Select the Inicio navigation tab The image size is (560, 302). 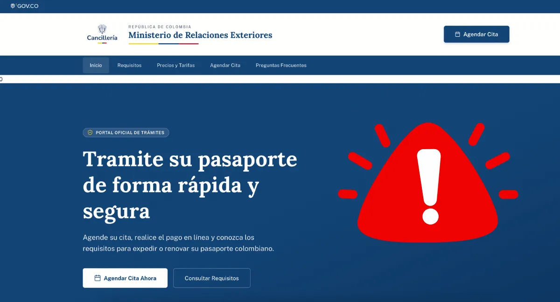coord(96,65)
